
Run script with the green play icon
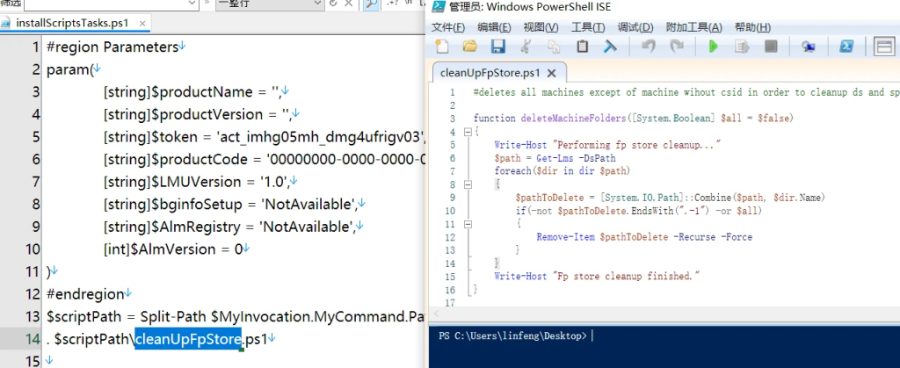(x=714, y=47)
